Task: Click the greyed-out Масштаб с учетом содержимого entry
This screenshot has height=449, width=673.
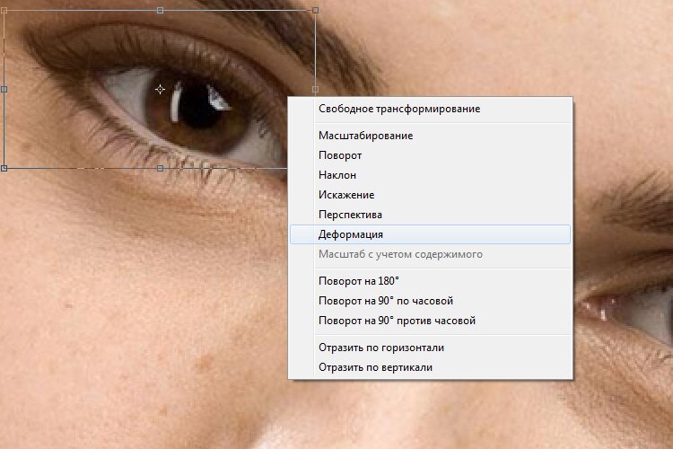Action: point(430,254)
